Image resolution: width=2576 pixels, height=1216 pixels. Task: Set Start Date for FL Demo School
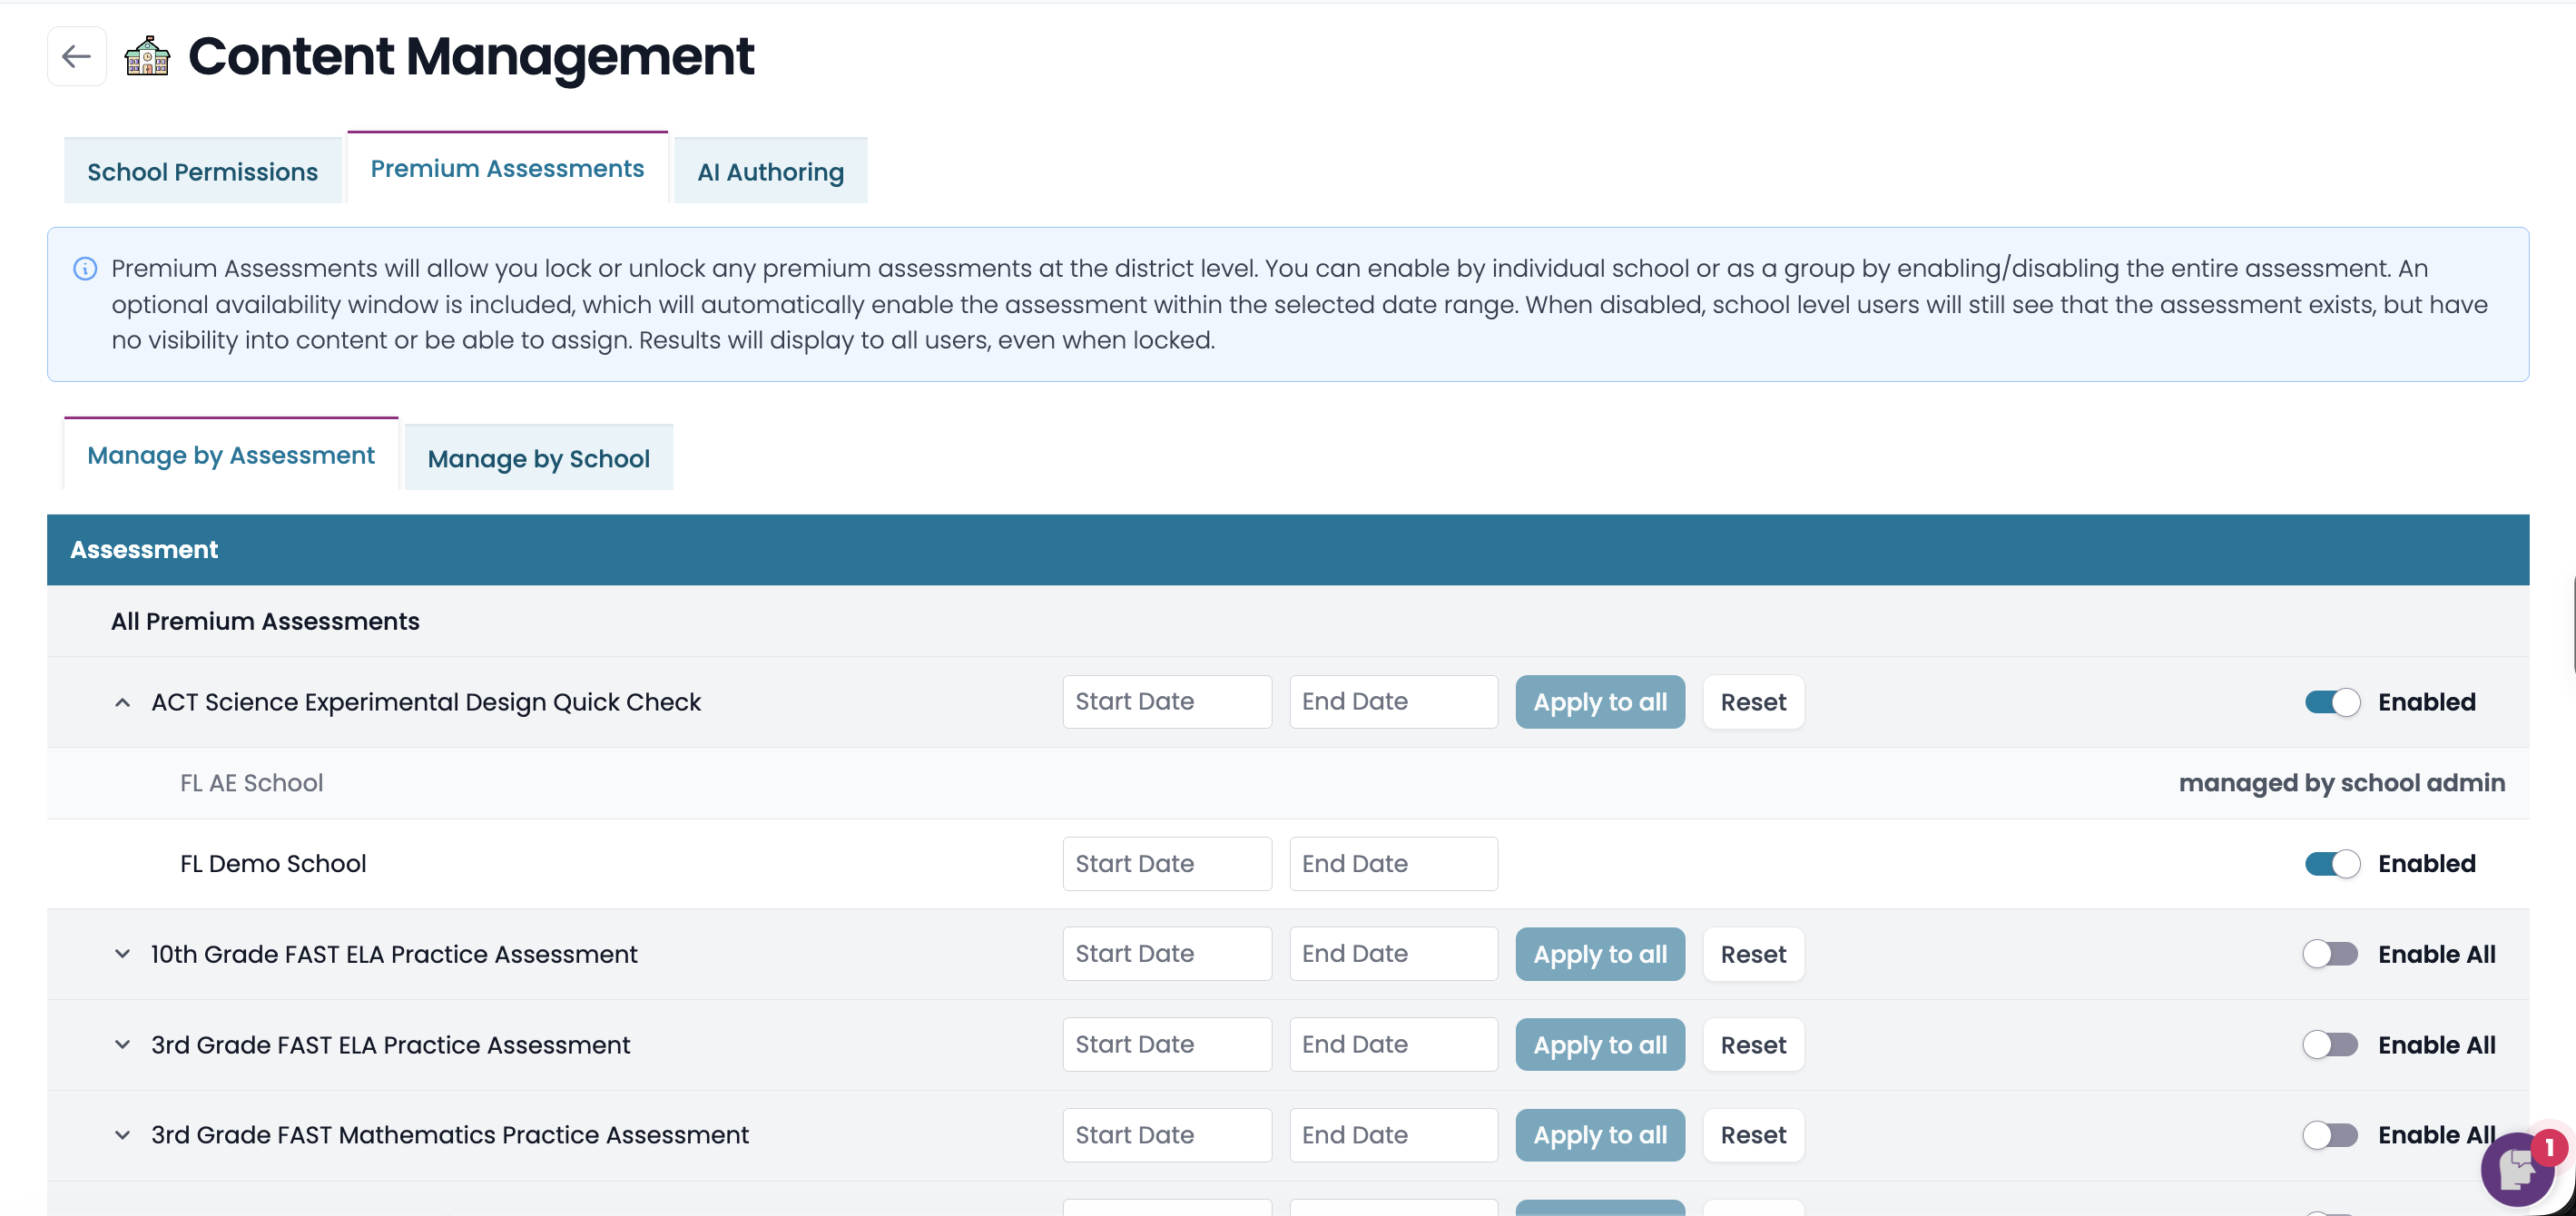tap(1167, 864)
